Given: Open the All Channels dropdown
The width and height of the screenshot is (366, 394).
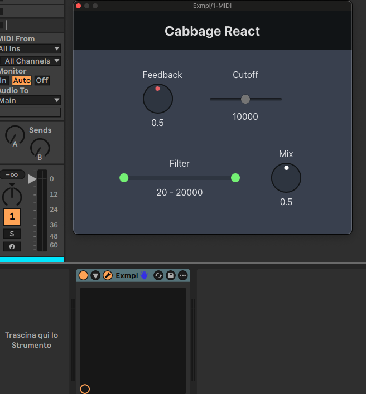Looking at the screenshot, I should [31, 61].
